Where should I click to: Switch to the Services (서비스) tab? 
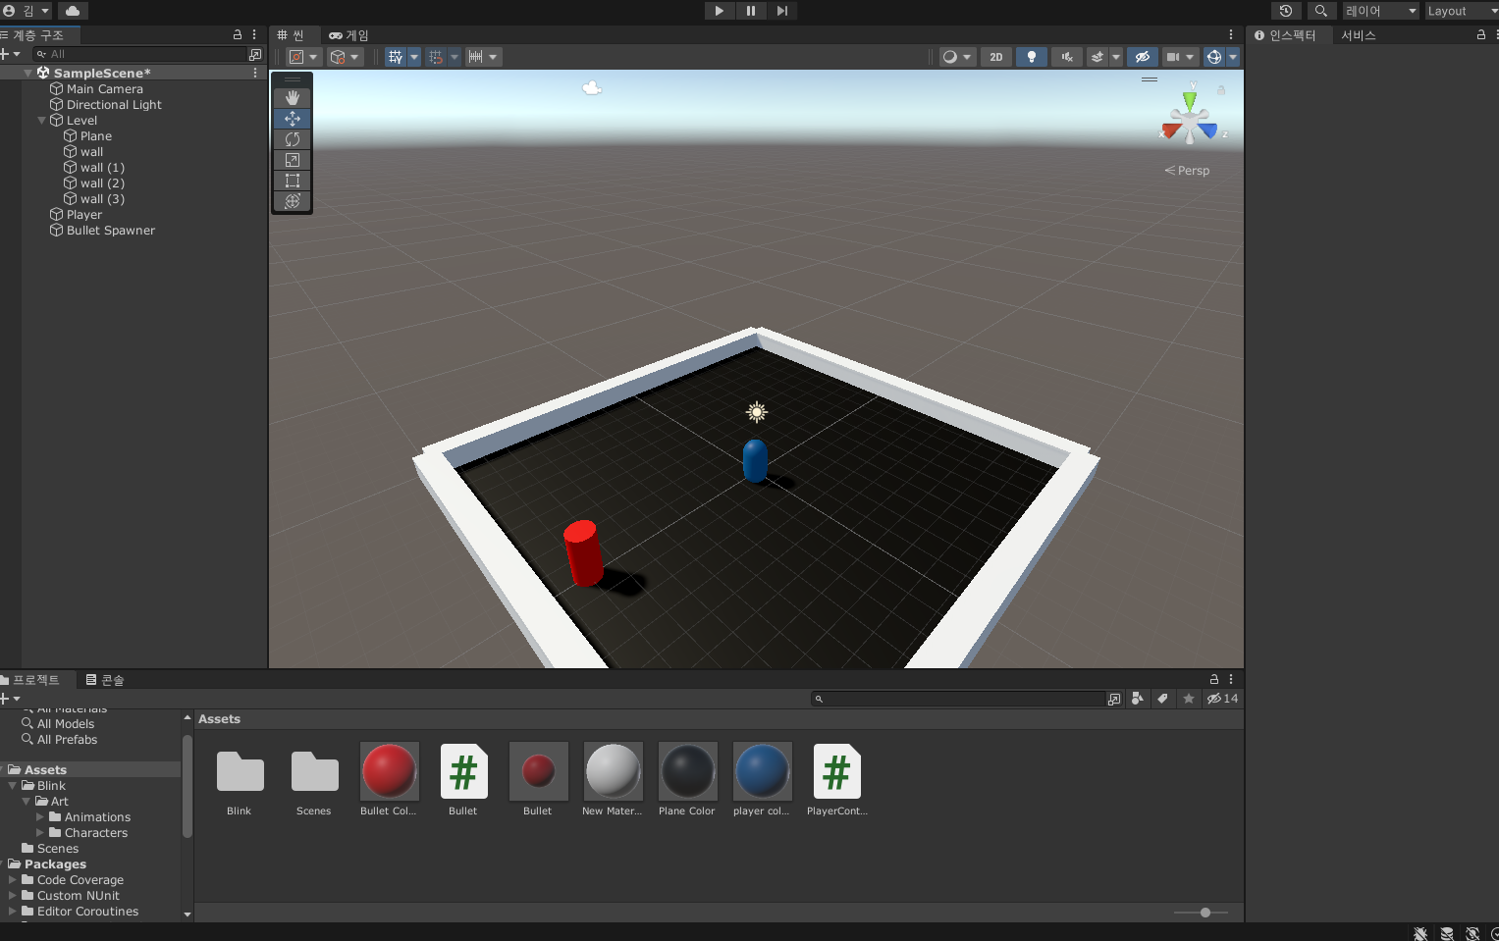coord(1359,35)
